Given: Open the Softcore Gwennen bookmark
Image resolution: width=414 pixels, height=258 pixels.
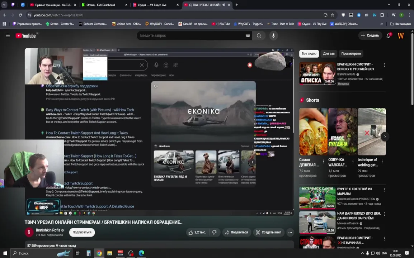Looking at the screenshot, I should (93, 24).
